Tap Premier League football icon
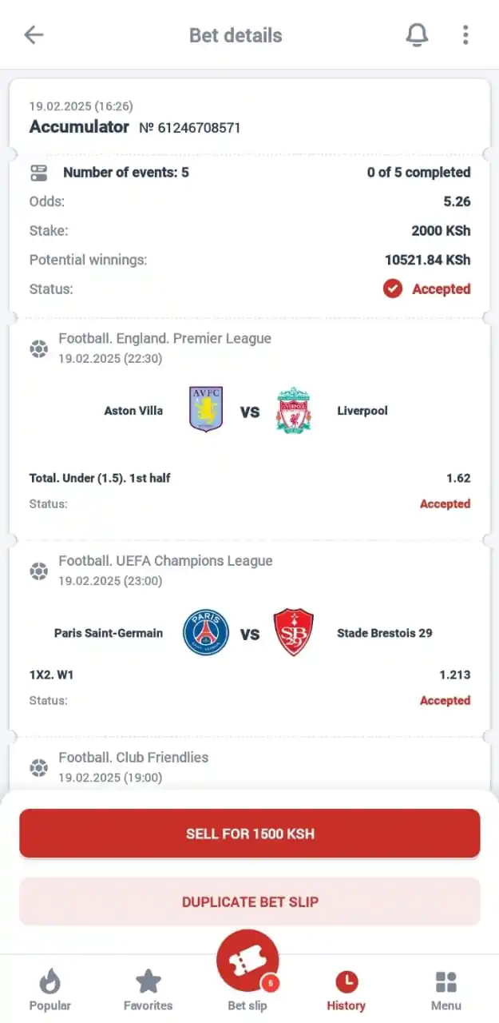Screen dimensions: 499x1023 38,348
